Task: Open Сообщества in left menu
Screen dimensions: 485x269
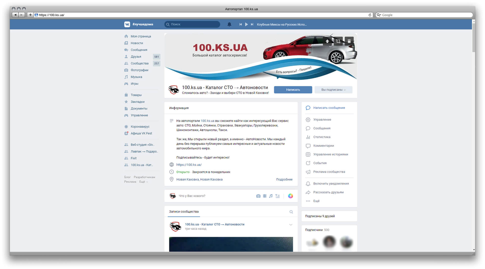Action: 139,63
